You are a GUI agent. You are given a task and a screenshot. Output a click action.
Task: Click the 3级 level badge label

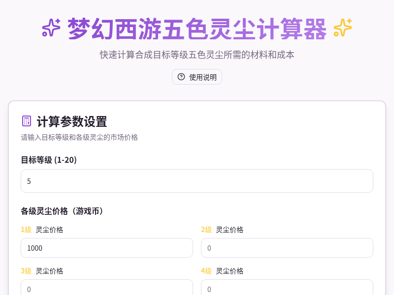(x=25, y=271)
